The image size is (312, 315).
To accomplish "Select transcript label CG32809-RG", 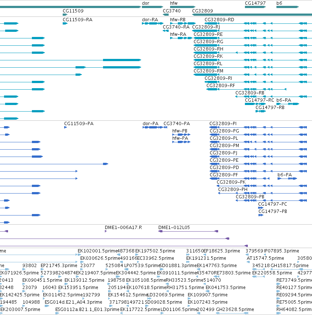I will [x=208, y=42].
